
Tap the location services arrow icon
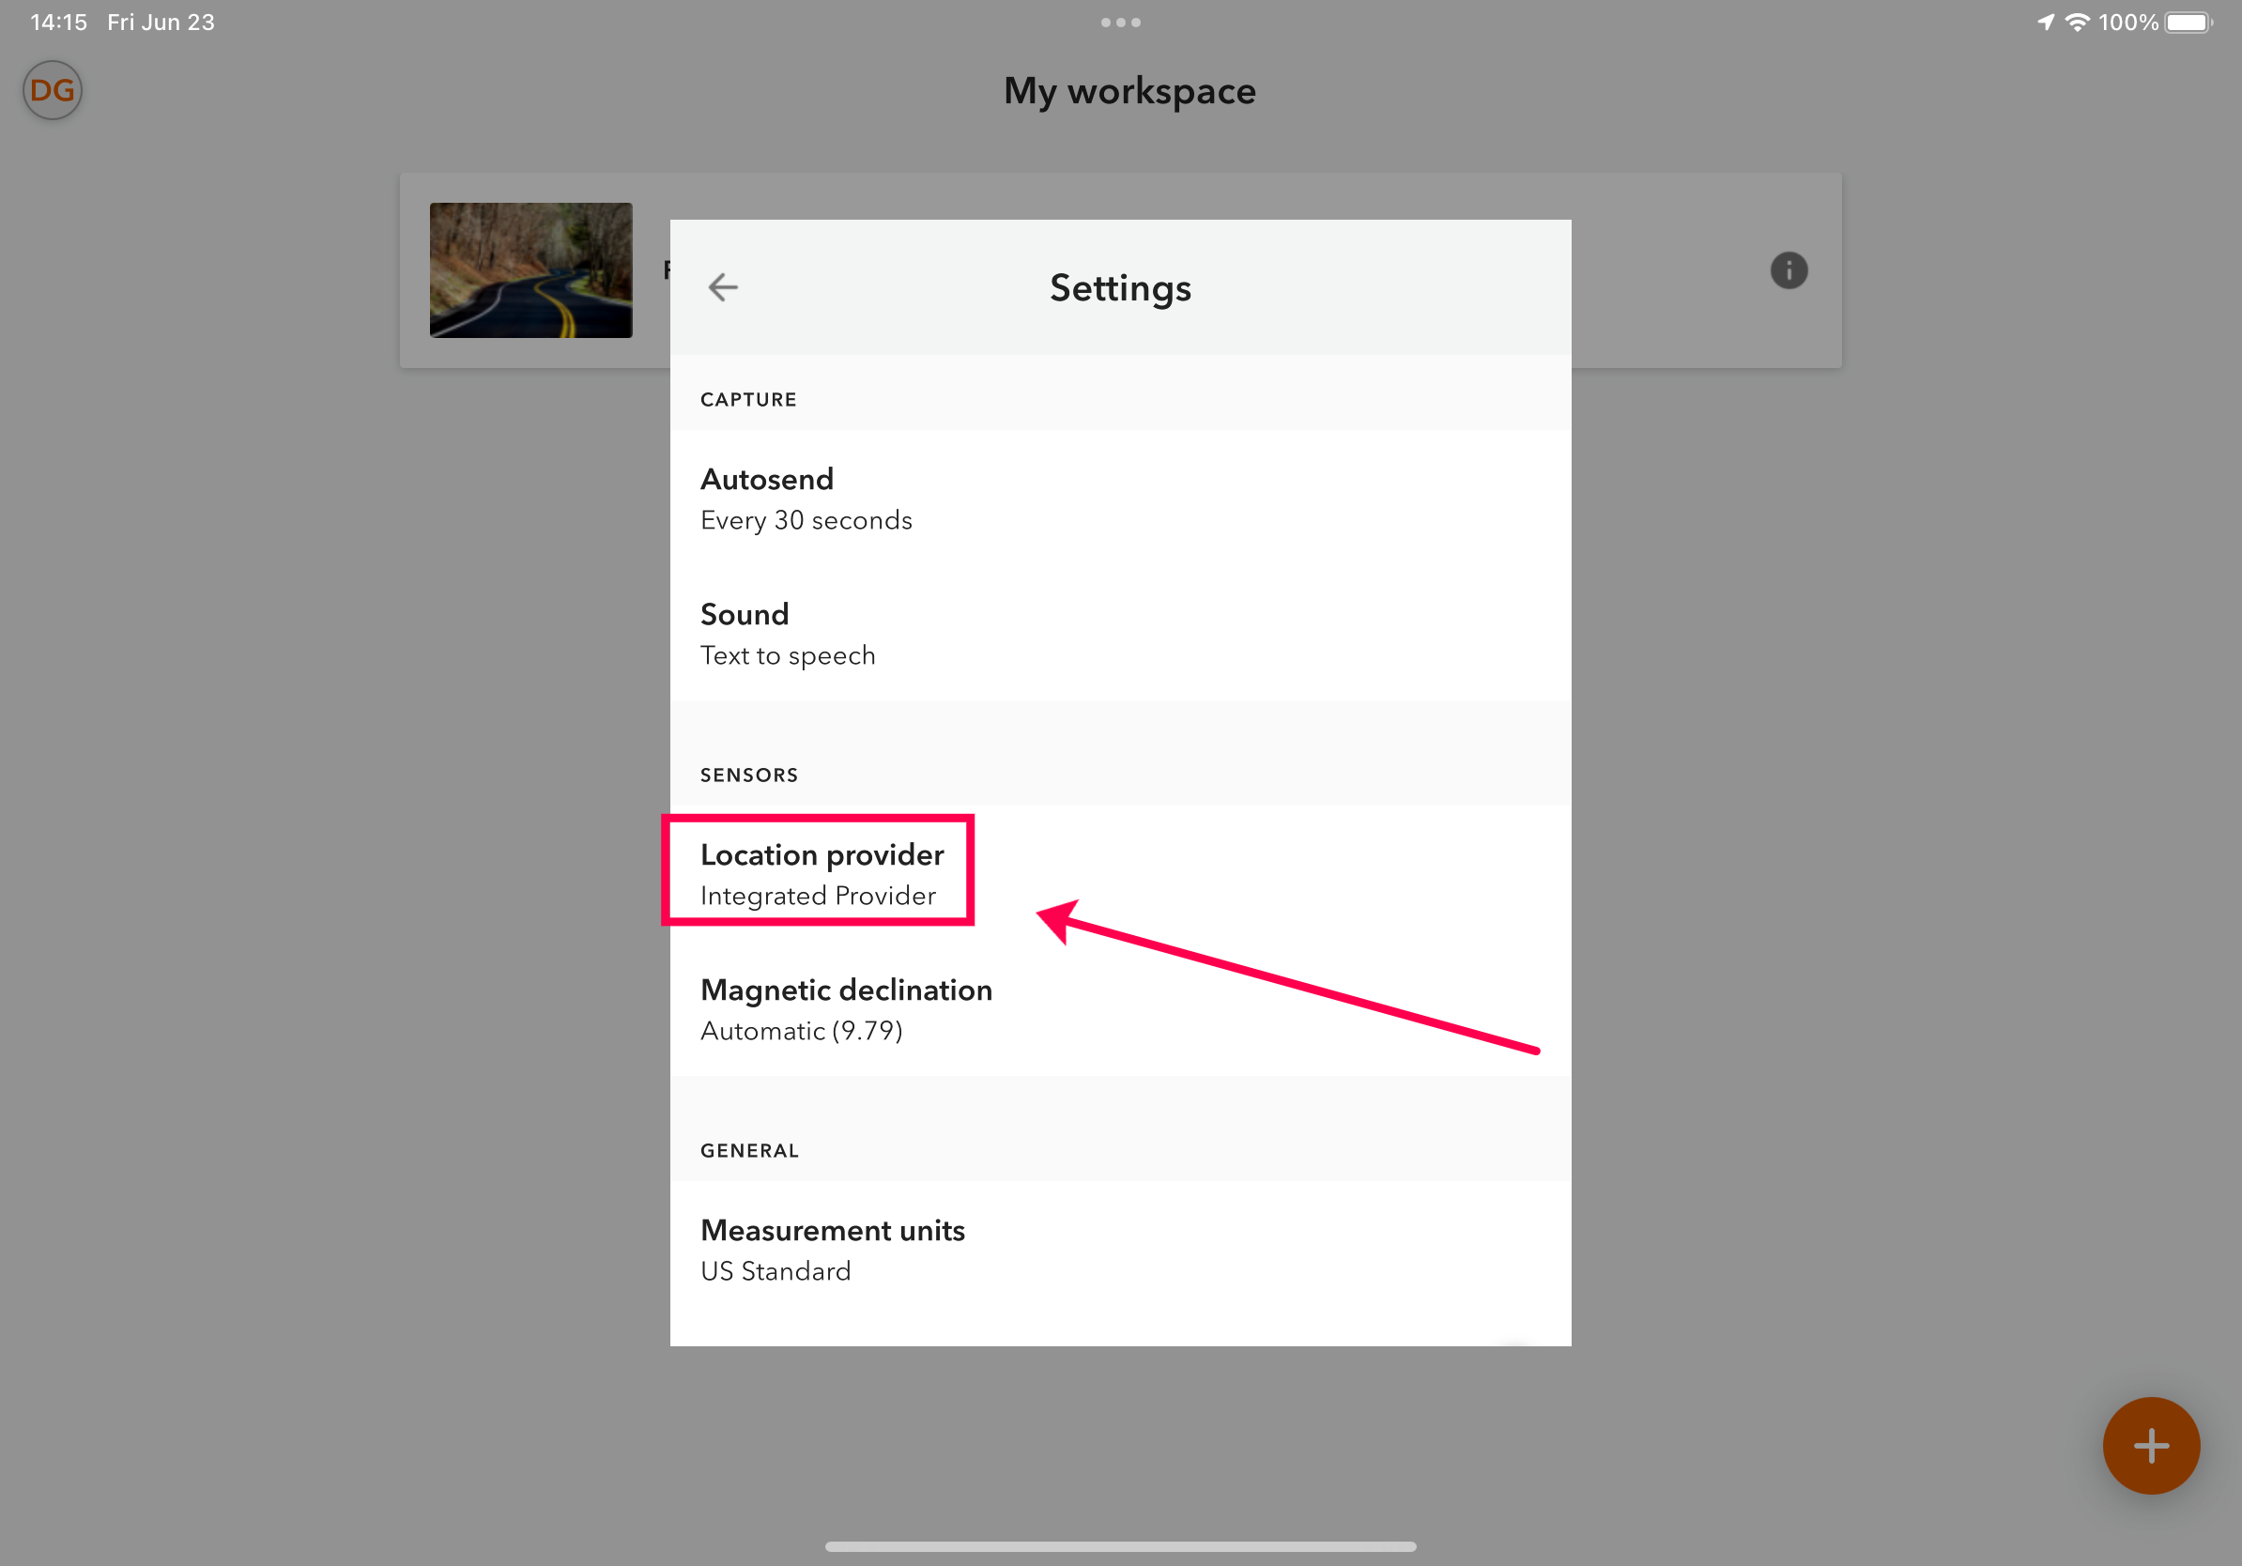[x=2046, y=23]
